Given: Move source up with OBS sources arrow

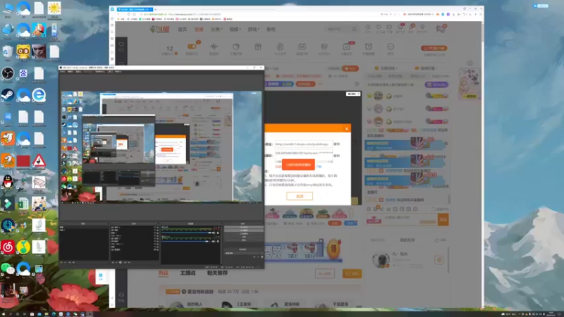Looking at the screenshot, I should pos(125,262).
